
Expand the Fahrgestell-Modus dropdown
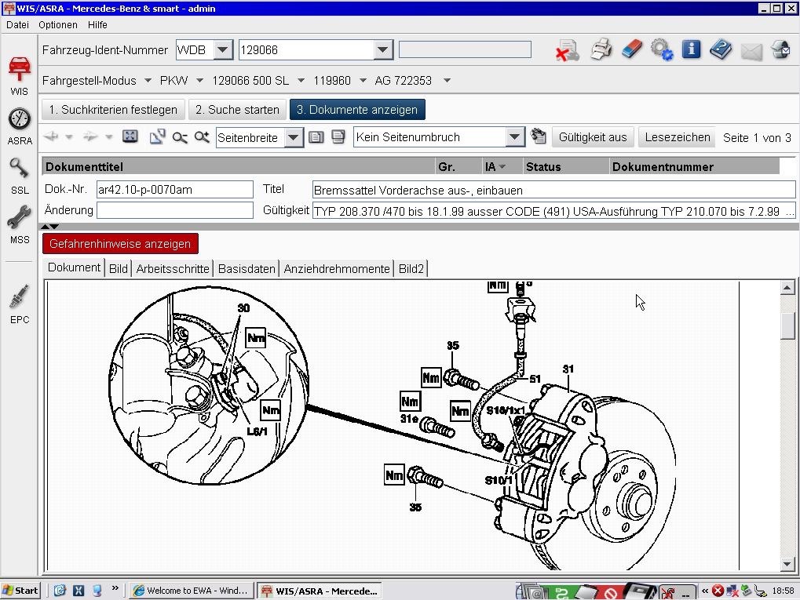click(148, 81)
